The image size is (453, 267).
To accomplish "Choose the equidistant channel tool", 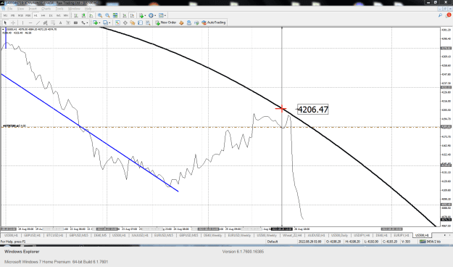I will [x=45, y=22].
